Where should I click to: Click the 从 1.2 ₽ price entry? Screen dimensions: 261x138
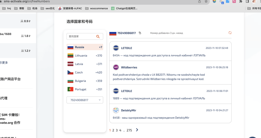[x=26, y=51]
